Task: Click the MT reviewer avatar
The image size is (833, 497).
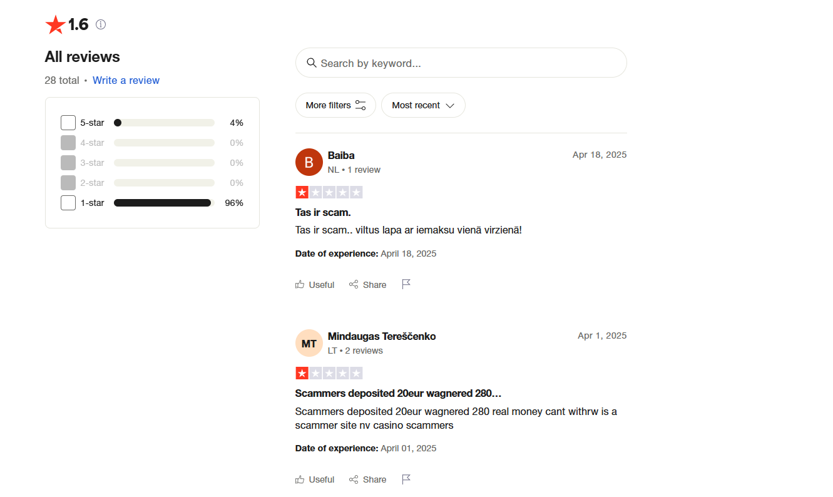Action: pos(309,343)
